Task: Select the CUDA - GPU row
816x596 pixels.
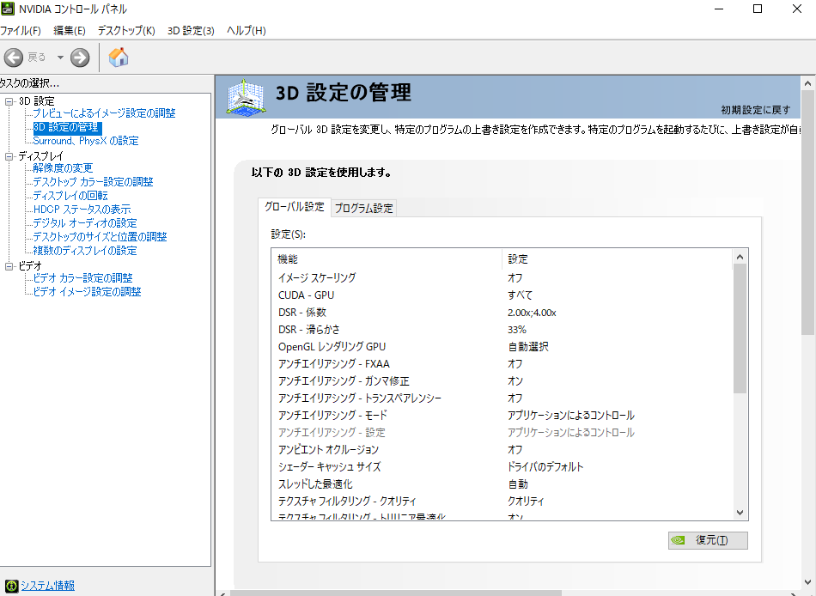Action: [502, 295]
